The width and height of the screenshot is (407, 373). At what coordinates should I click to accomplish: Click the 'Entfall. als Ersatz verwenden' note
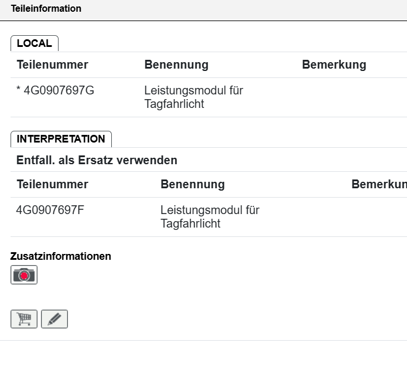[x=97, y=160]
